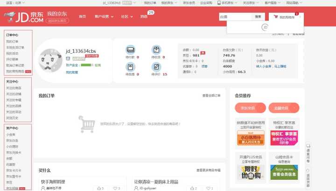Select 浏览历史 in the sidebar

point(12,118)
